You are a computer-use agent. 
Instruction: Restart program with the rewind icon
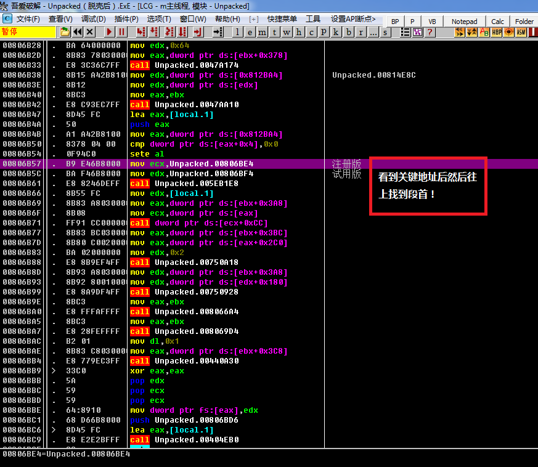(x=78, y=32)
